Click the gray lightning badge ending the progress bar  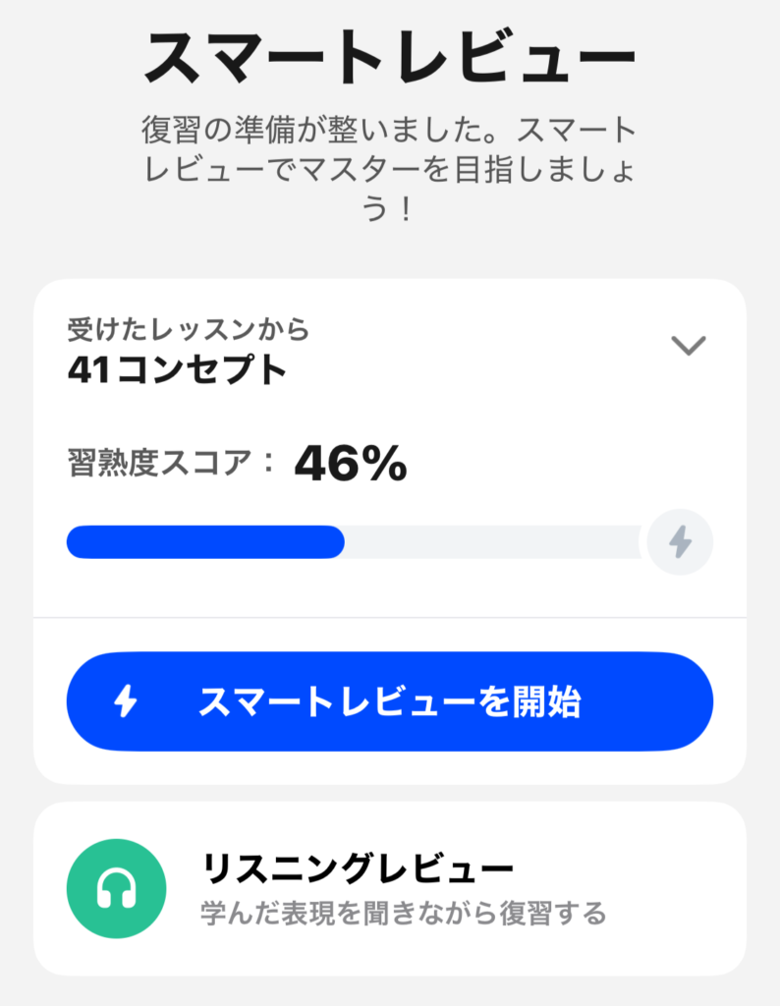pyautogui.click(x=680, y=541)
